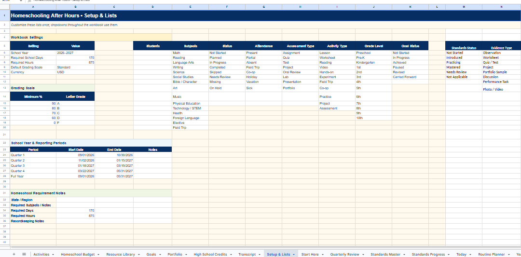Image resolution: width=521 pixels, height=257 pixels.
Task: Select the 'Kindergarten' grade level cell
Action: (373, 62)
